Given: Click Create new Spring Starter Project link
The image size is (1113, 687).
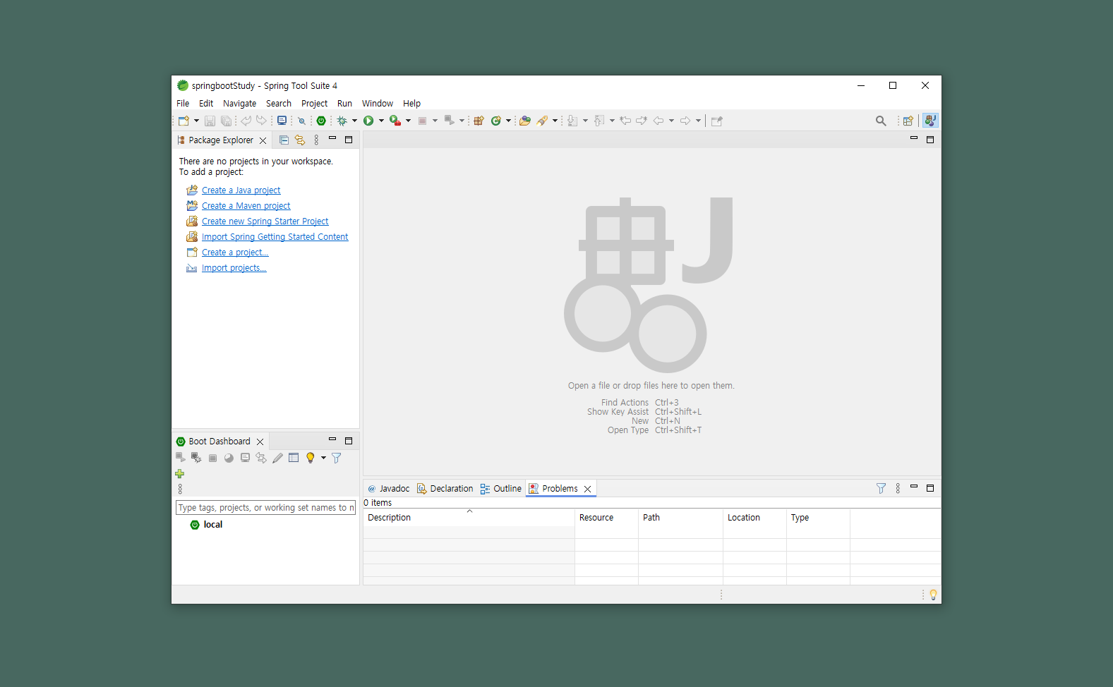Looking at the screenshot, I should tap(265, 221).
